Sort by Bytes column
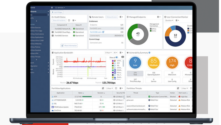The image size is (221, 125). coord(81,93)
